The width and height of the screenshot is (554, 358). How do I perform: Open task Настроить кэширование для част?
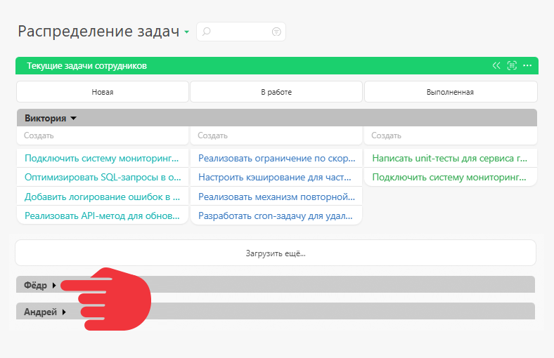coord(275,178)
